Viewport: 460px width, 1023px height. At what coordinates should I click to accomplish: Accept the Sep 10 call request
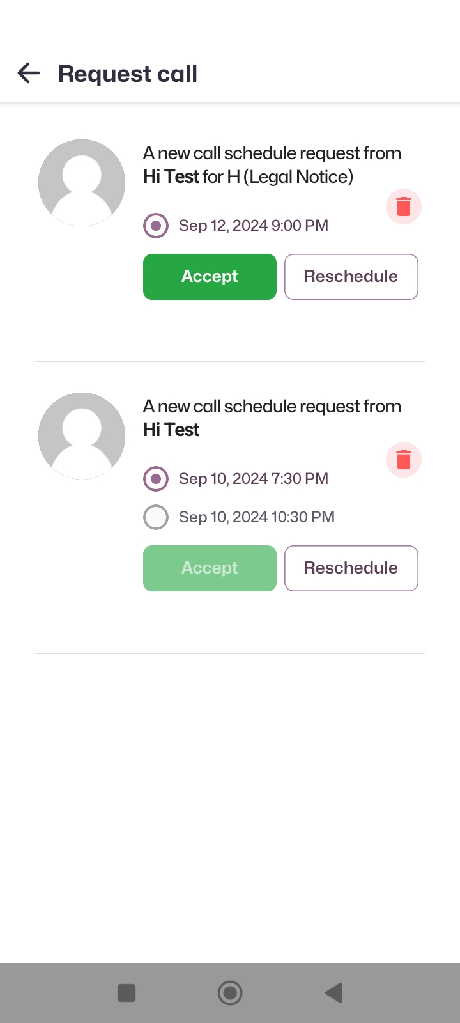tap(210, 568)
